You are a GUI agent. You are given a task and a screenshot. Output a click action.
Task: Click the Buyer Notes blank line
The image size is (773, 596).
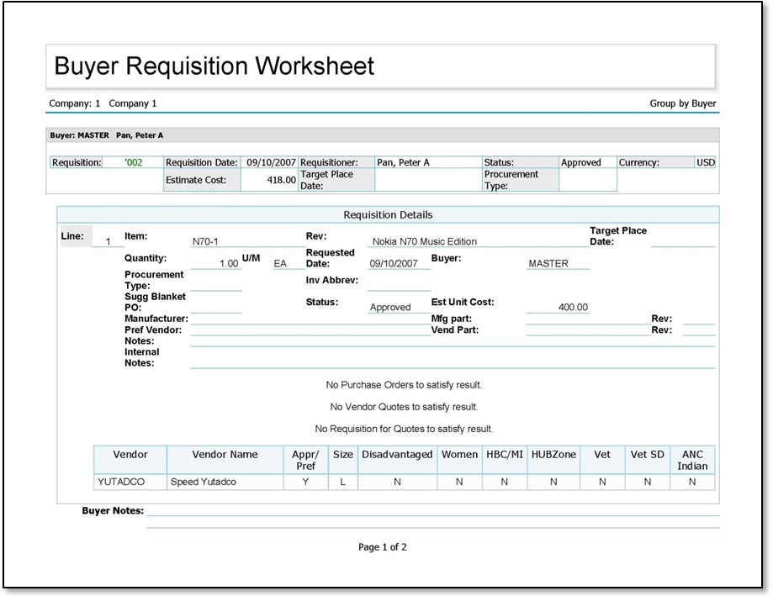click(x=432, y=511)
